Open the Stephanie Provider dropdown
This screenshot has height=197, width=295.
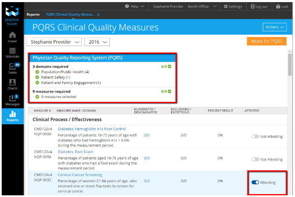click(54, 42)
